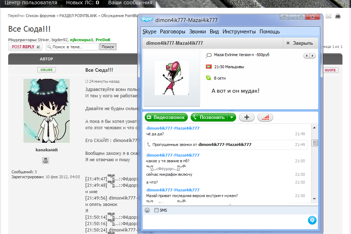351x234 pixels.
Task: Click the mood message speech bubble icon
Action: pyautogui.click(x=209, y=55)
